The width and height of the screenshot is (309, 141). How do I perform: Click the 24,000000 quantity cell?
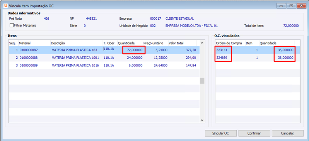pos(135,58)
